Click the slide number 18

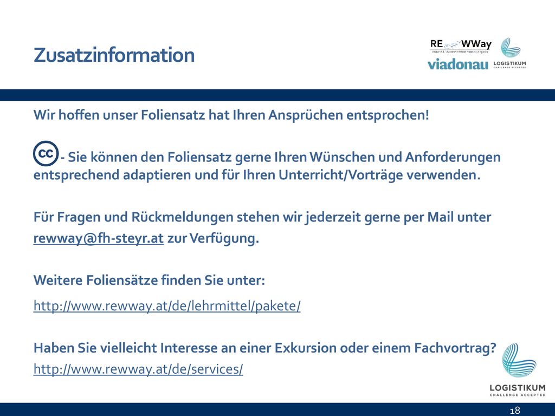tap(515, 410)
